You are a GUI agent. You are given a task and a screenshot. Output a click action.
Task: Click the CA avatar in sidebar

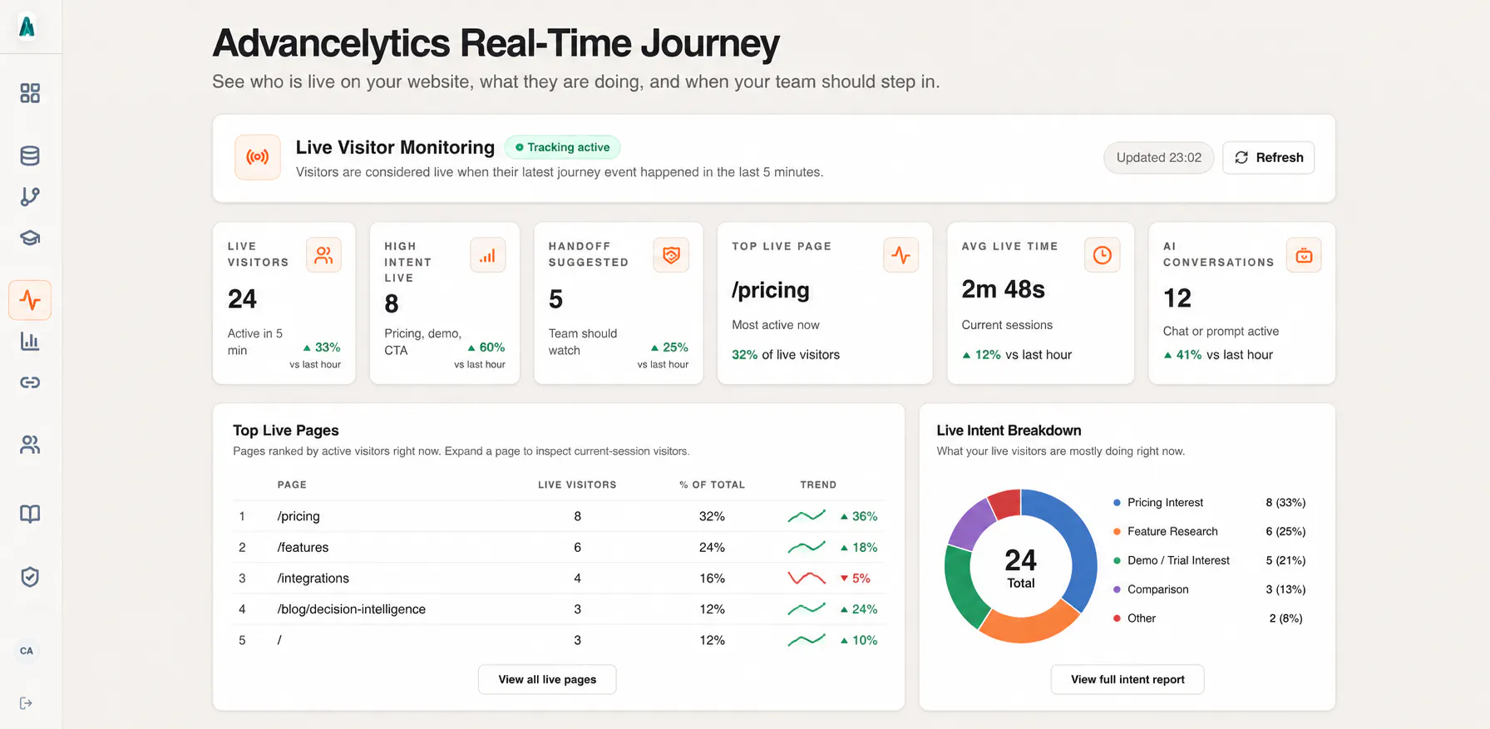pyautogui.click(x=27, y=651)
